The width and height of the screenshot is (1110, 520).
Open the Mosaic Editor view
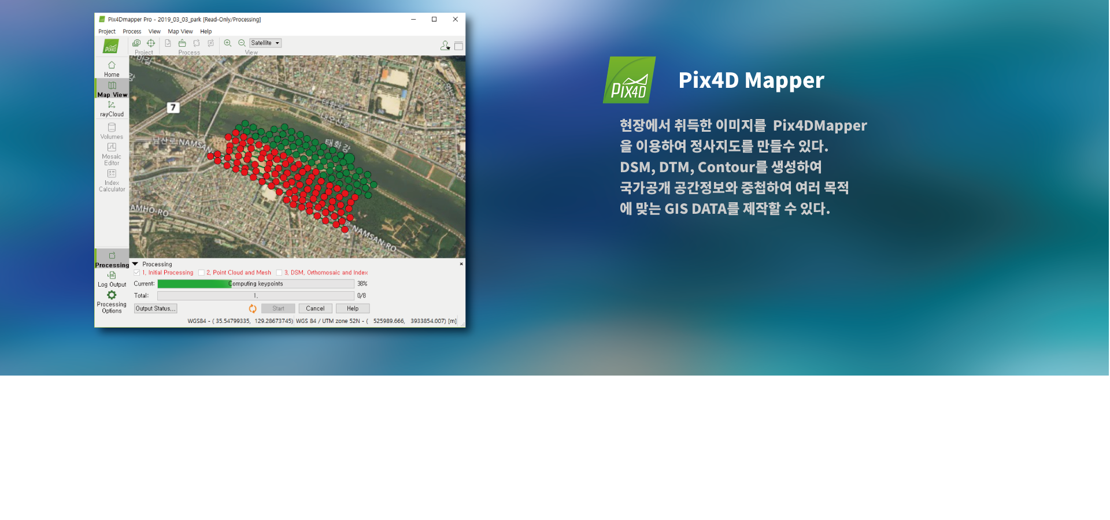pos(112,154)
